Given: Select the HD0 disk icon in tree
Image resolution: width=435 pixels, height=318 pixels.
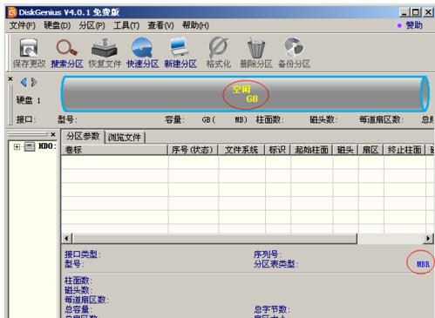Looking at the screenshot, I should [30, 146].
